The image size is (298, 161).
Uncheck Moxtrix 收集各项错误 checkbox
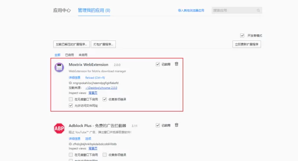click(105, 99)
